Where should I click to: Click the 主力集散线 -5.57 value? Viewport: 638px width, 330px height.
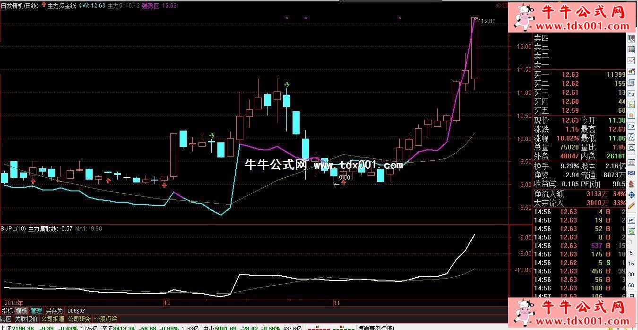[x=50, y=229]
